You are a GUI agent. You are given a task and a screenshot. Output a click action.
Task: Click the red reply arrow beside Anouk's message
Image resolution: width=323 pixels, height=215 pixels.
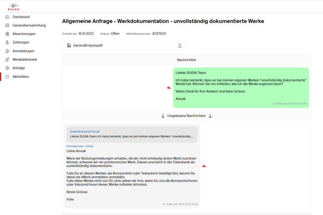point(169,88)
